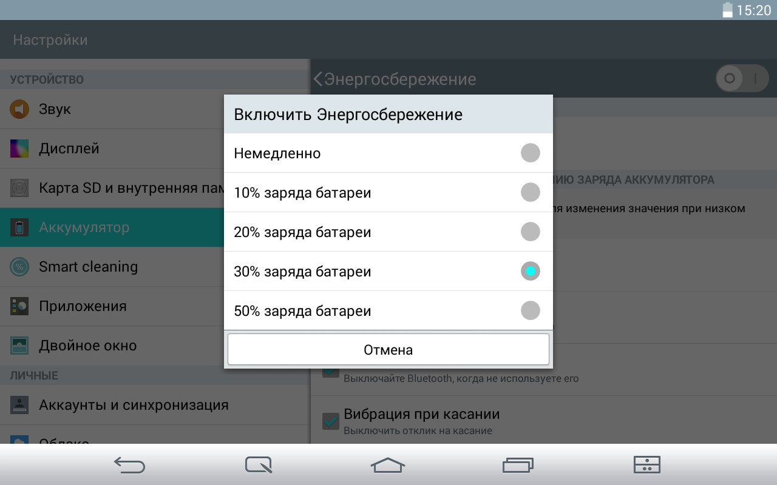Go back via Энергосбережение chevron
Screen dimensions: 777x485
pyautogui.click(x=318, y=79)
